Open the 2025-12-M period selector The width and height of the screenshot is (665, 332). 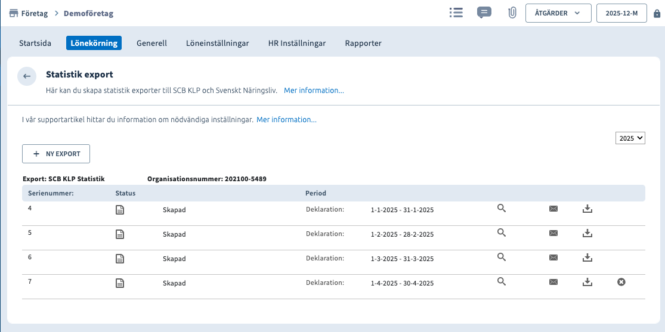click(x=621, y=13)
